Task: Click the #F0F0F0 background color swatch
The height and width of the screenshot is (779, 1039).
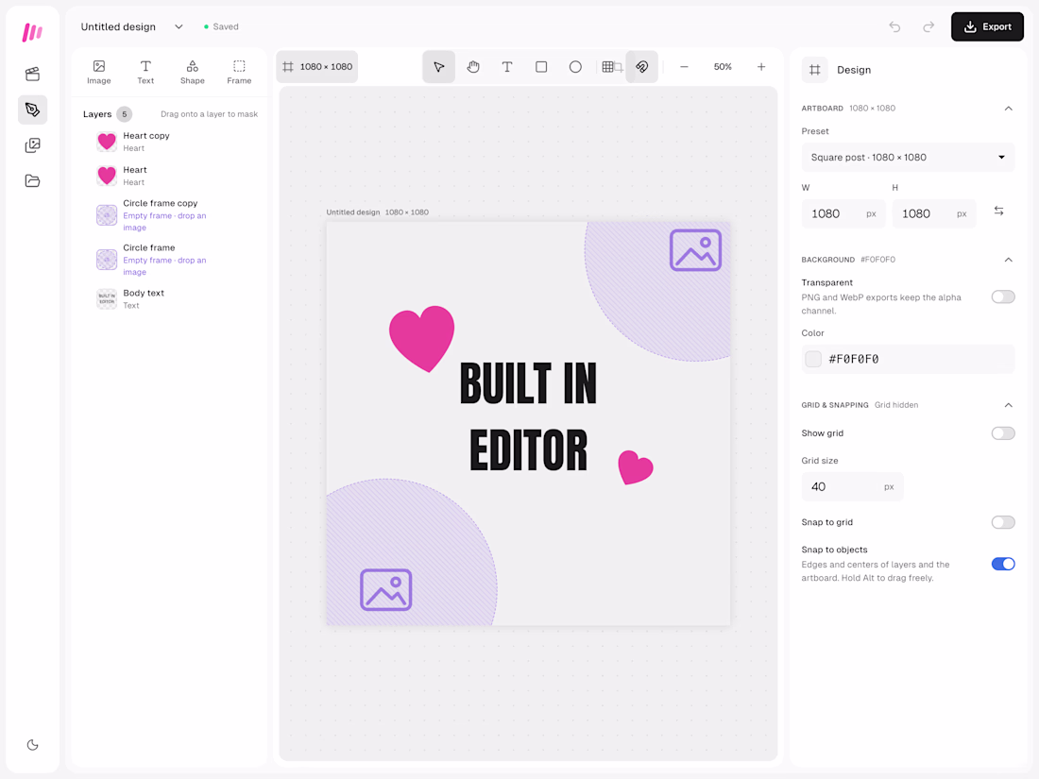Action: pos(813,359)
